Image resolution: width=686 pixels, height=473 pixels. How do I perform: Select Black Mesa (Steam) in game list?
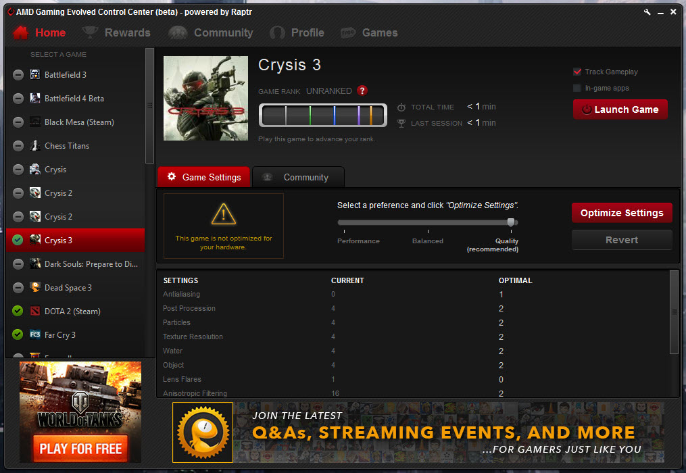(x=75, y=122)
